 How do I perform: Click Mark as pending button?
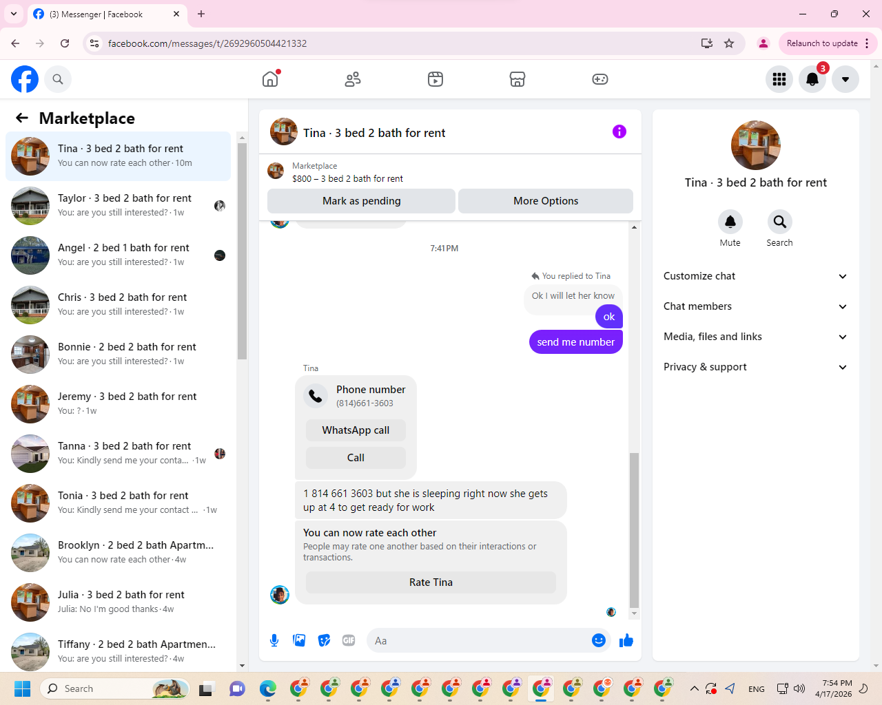click(x=361, y=201)
